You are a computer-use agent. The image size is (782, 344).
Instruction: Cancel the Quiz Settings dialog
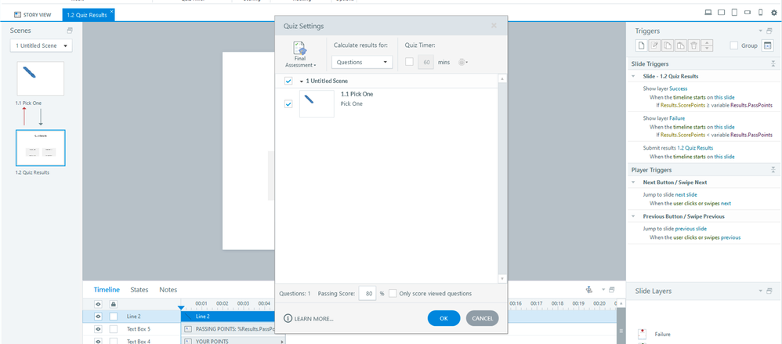pos(482,318)
